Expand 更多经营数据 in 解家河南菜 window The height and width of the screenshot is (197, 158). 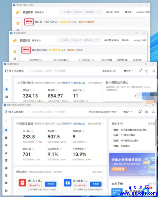[96, 124]
